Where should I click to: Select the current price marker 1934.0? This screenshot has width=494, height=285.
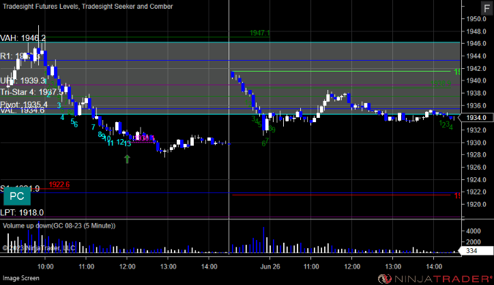click(476, 117)
